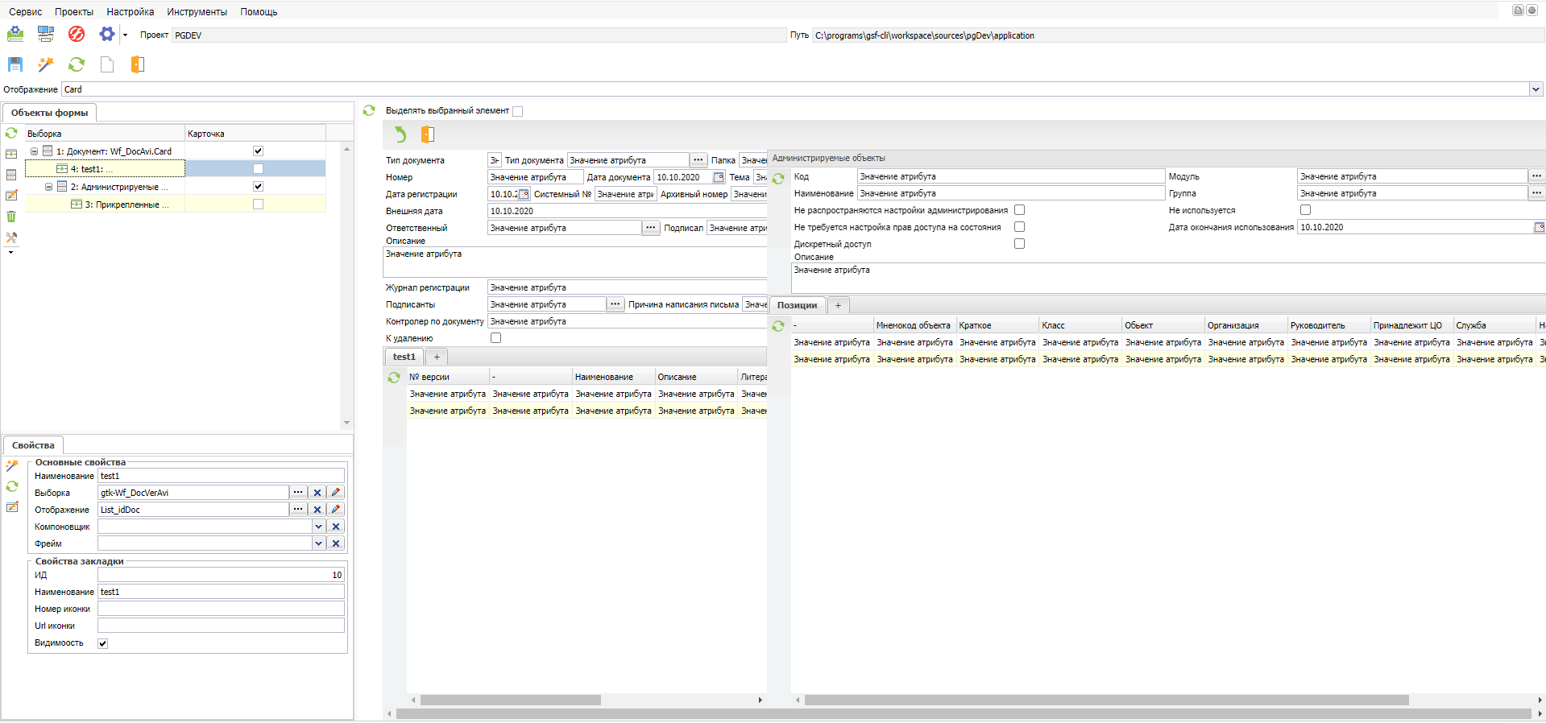This screenshot has width=1546, height=723.
Task: Enable Выделять выбранный элемент checkbox
Action: point(517,111)
